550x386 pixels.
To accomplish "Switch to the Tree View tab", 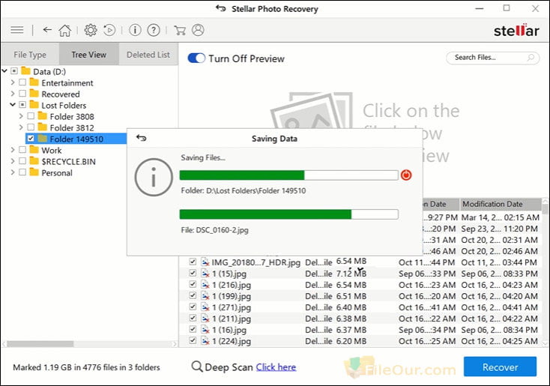I will [89, 55].
